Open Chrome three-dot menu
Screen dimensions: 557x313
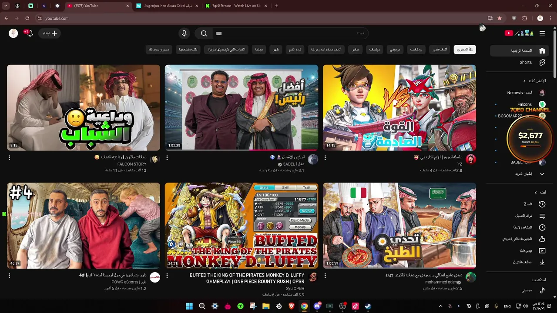coord(551,18)
